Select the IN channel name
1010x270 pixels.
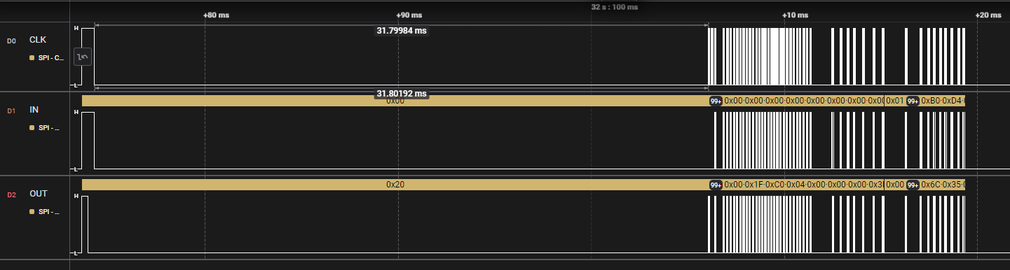point(34,110)
